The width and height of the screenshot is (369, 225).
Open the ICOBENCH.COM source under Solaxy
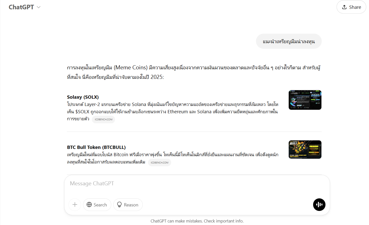[103, 120]
